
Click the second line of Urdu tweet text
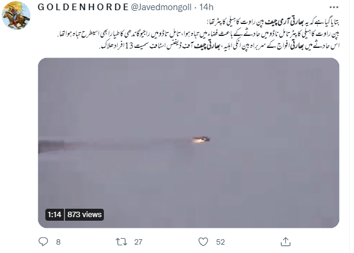coord(198,34)
